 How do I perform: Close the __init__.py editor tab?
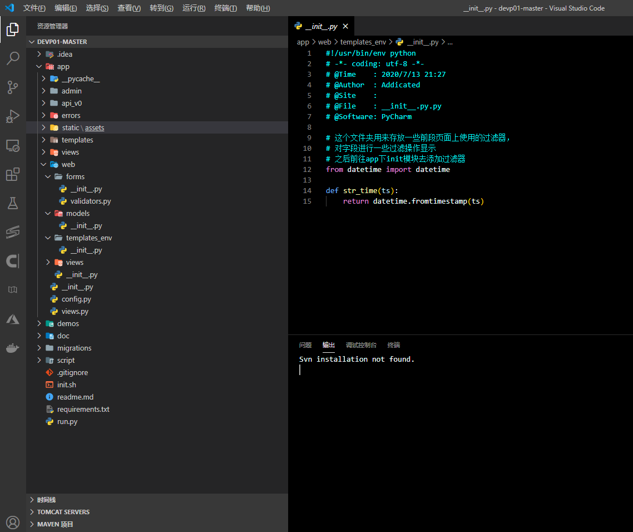(x=345, y=27)
